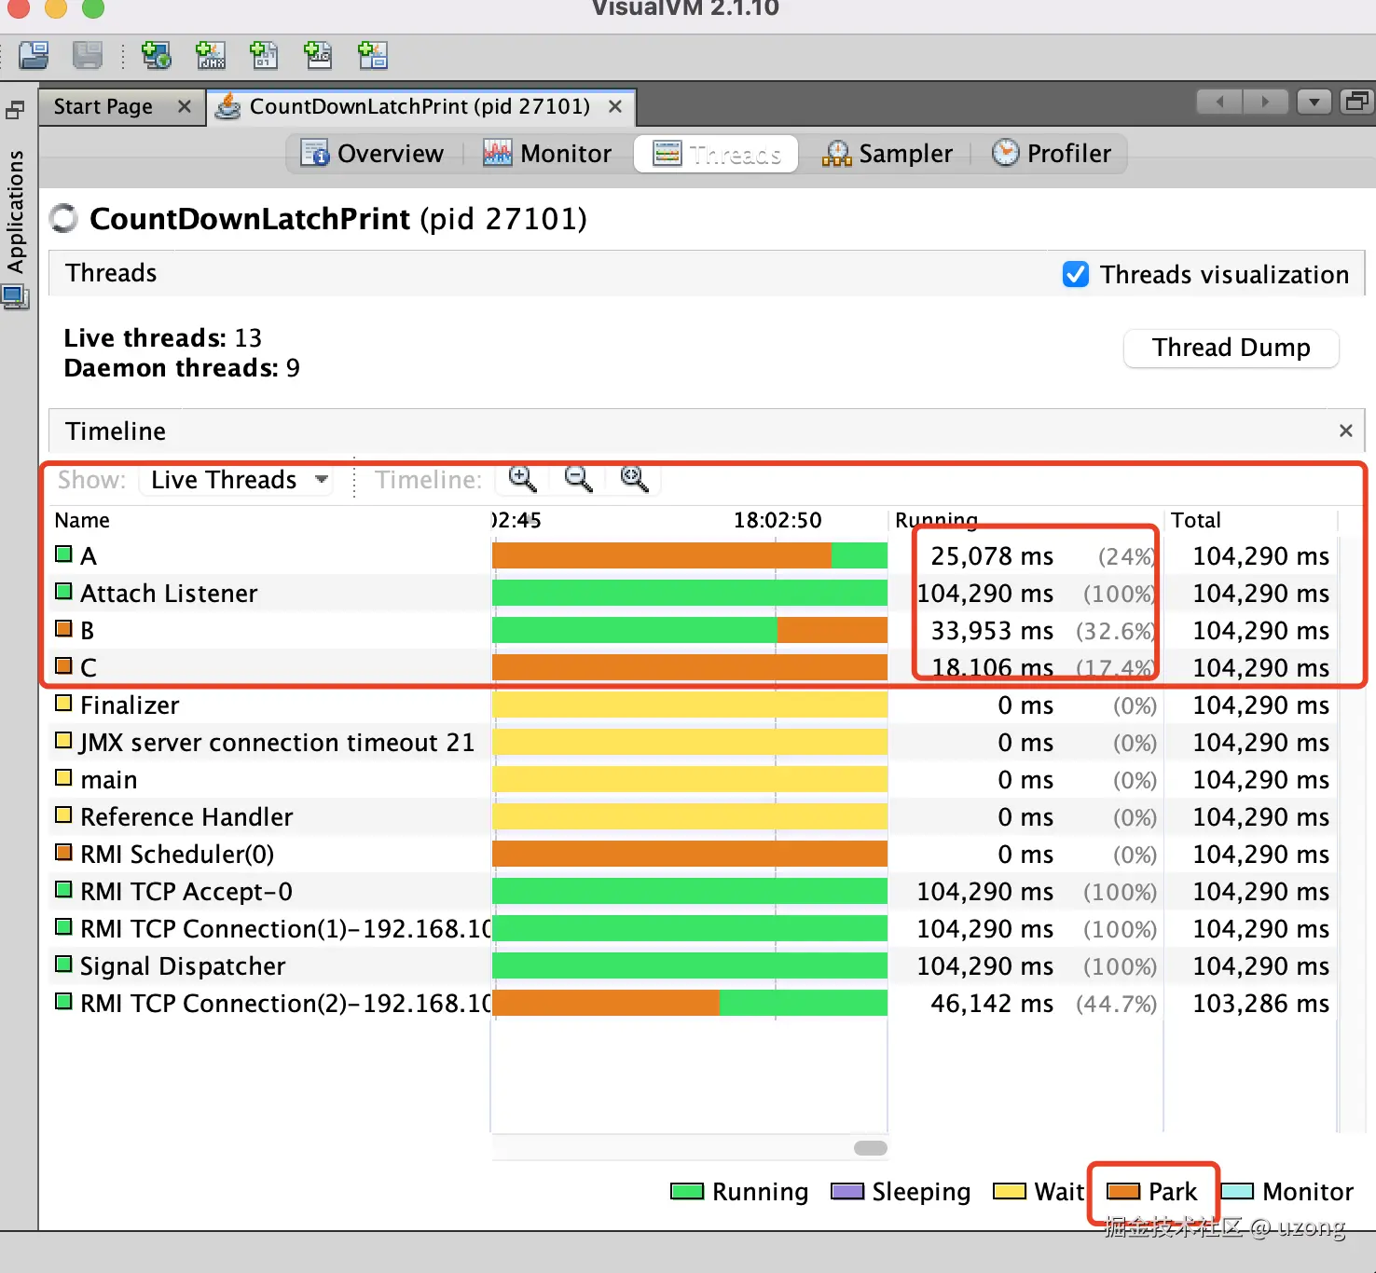Select the Threads tab
Viewport: 1376px width, 1273px height.
pos(716,154)
